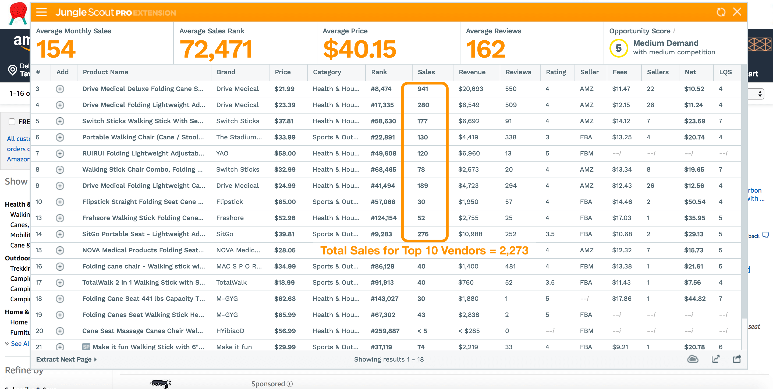Sort by the Revenue column header

point(472,72)
